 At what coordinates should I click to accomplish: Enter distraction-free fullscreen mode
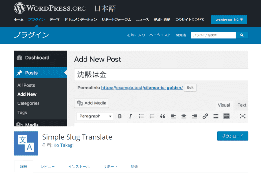(242, 116)
